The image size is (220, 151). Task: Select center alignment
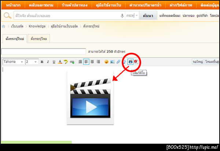(x=92, y=61)
